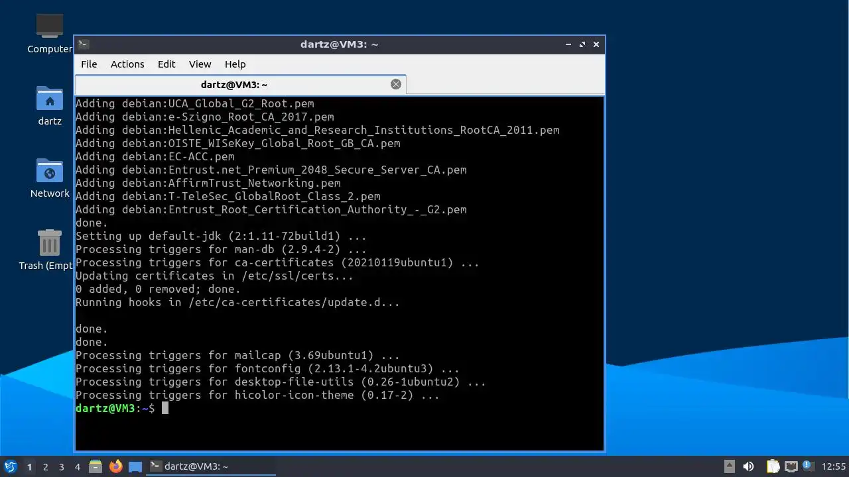The image size is (849, 477).
Task: Click the line 'Setting up default-jdk'
Action: (x=221, y=236)
